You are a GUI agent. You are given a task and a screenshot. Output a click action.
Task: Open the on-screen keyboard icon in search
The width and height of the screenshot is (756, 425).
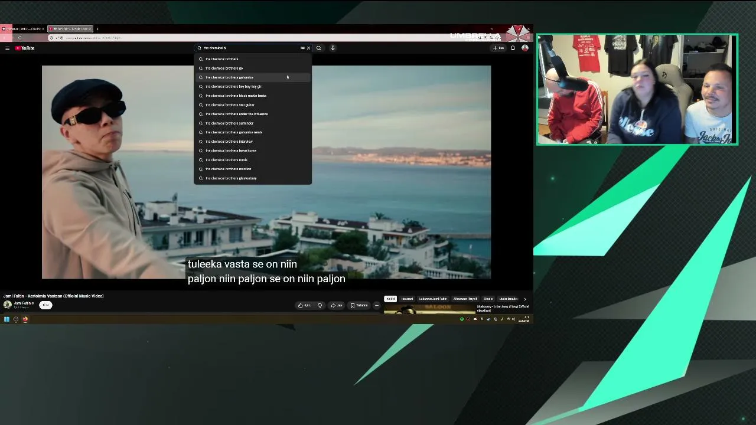(x=302, y=48)
